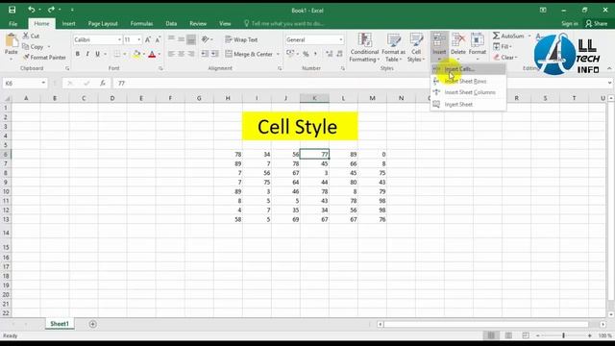Click AutoSum
This screenshot has height=346, width=615.
(x=509, y=37)
